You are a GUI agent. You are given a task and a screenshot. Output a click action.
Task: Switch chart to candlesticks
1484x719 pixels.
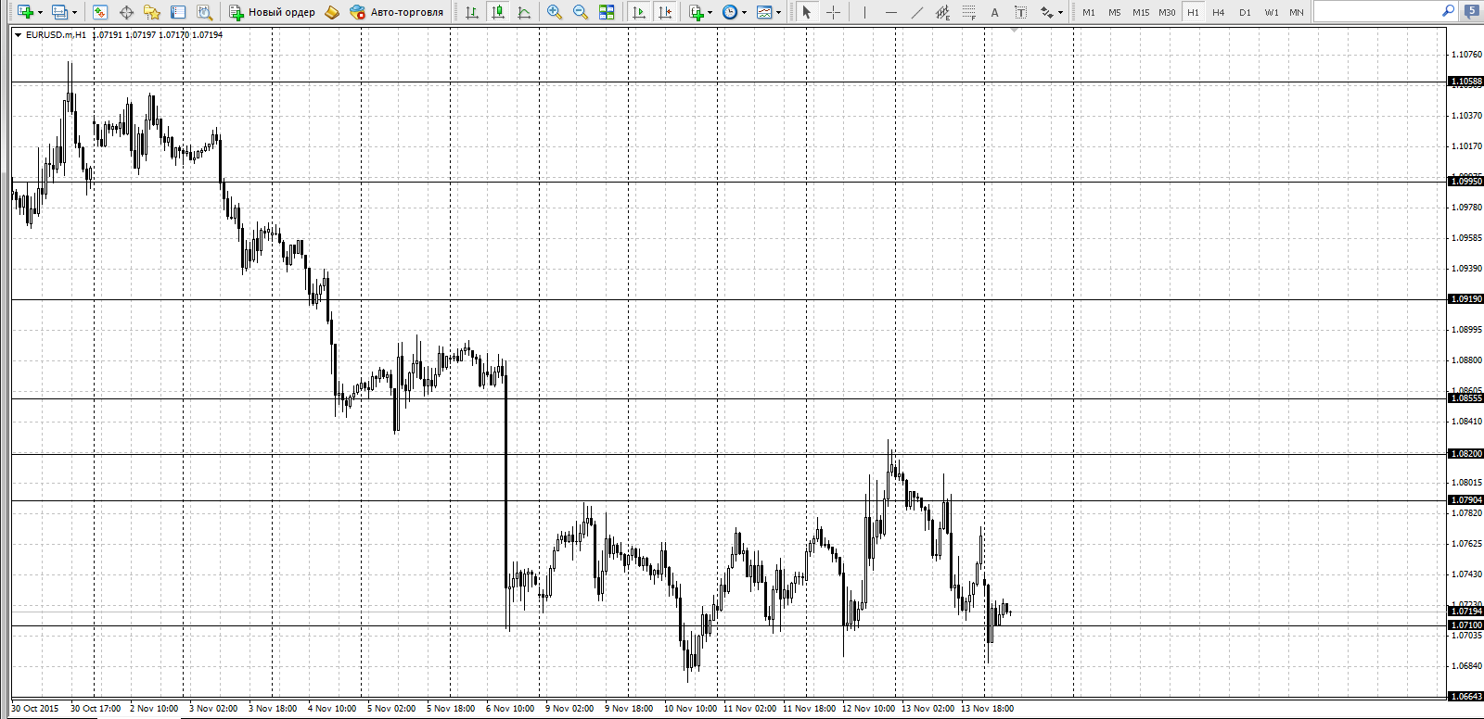coord(498,12)
